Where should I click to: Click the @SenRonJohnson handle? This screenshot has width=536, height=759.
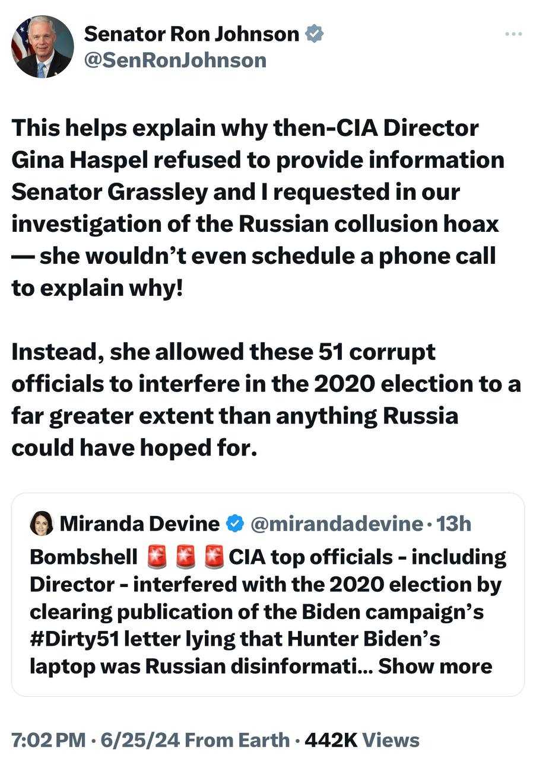[175, 60]
